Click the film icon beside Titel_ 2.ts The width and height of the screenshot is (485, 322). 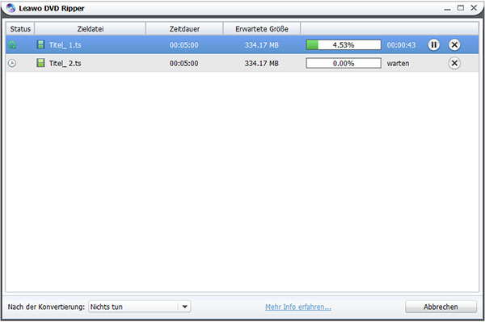[x=40, y=63]
